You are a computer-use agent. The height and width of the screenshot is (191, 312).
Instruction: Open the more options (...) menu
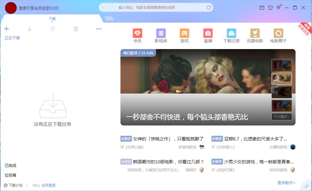99,29
